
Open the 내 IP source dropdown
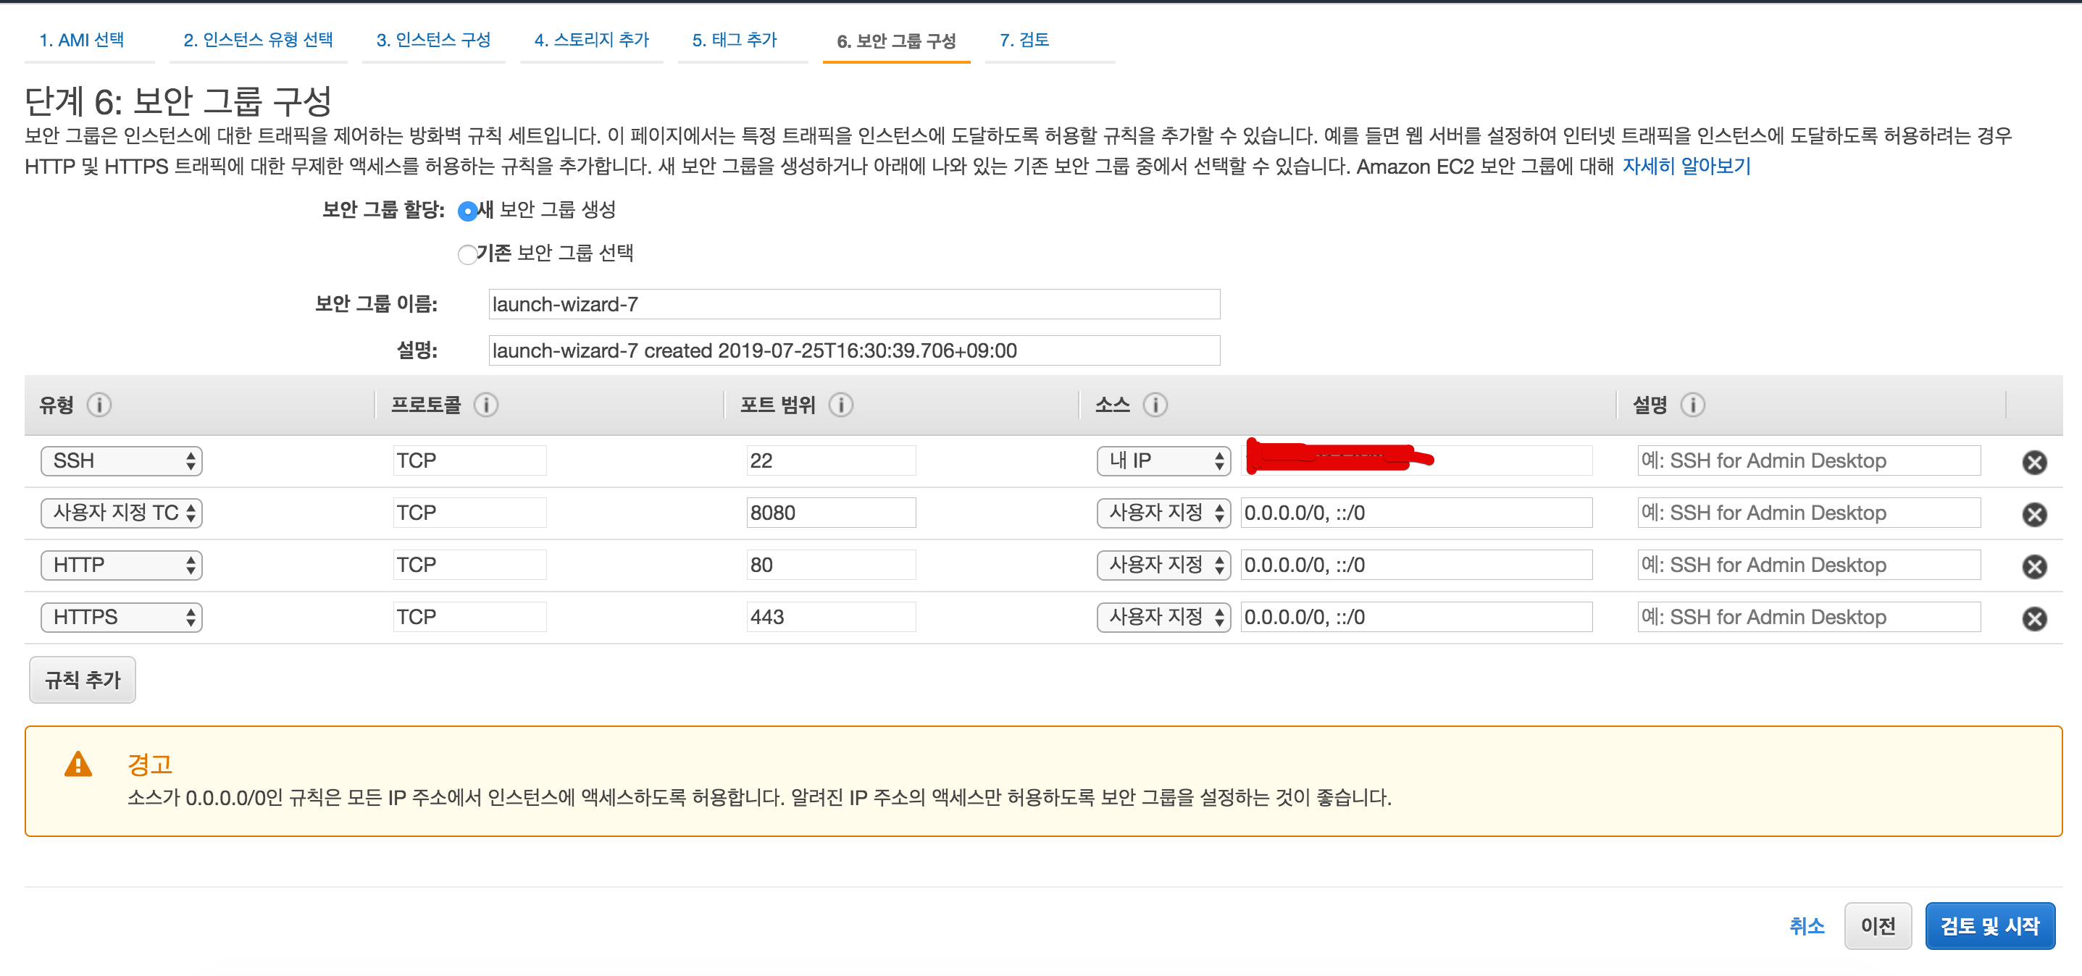[1163, 461]
